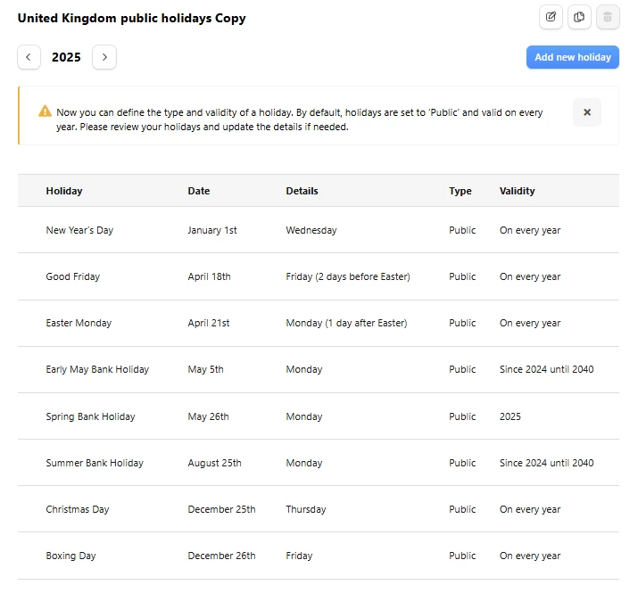Image resolution: width=638 pixels, height=593 pixels.
Task: Click the April 18th date cell
Action: pos(209,276)
